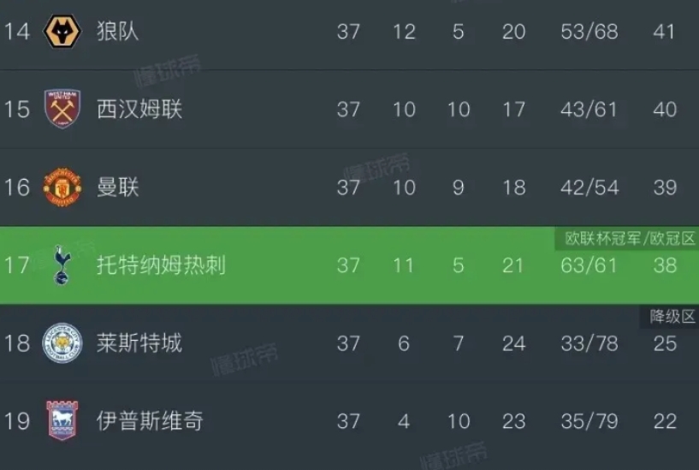Select the Manchester United badge
This screenshot has width=699, height=470.
[x=62, y=187]
